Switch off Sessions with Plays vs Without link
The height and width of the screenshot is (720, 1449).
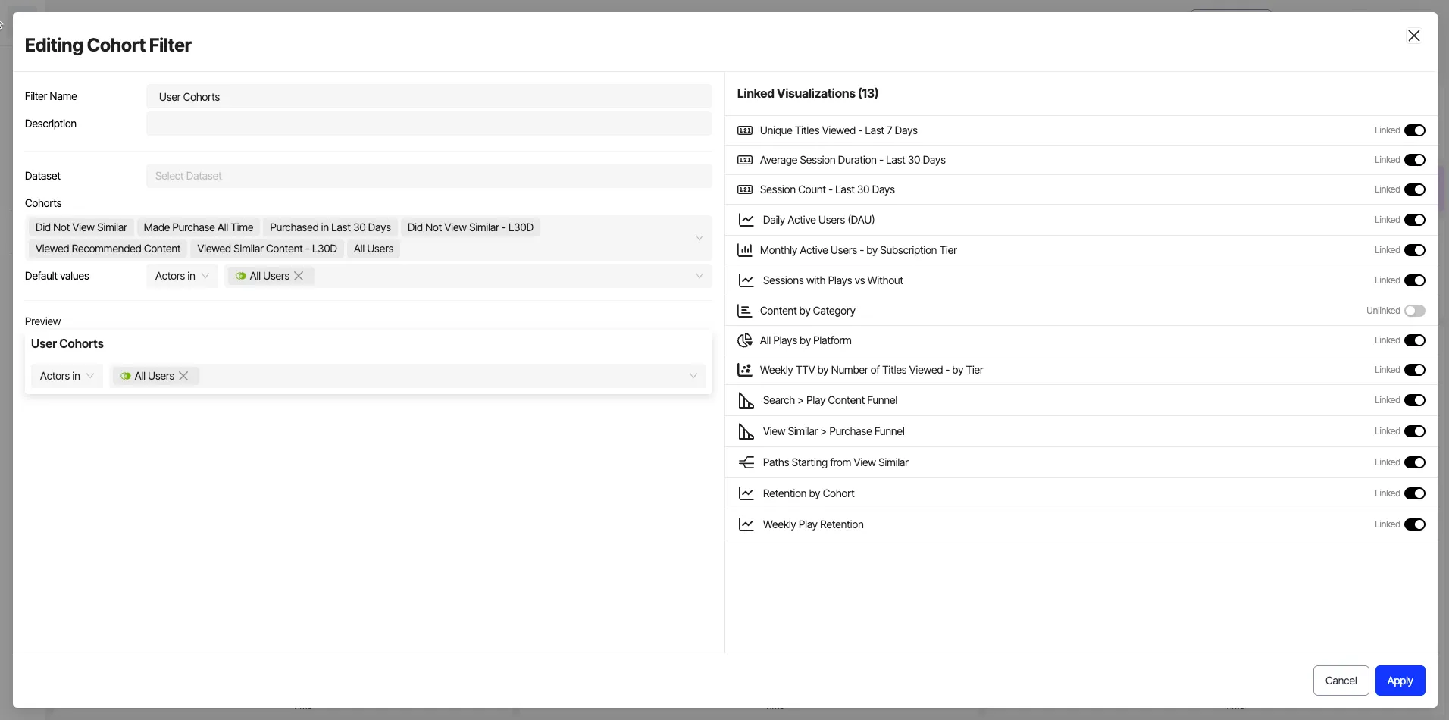coord(1415,280)
